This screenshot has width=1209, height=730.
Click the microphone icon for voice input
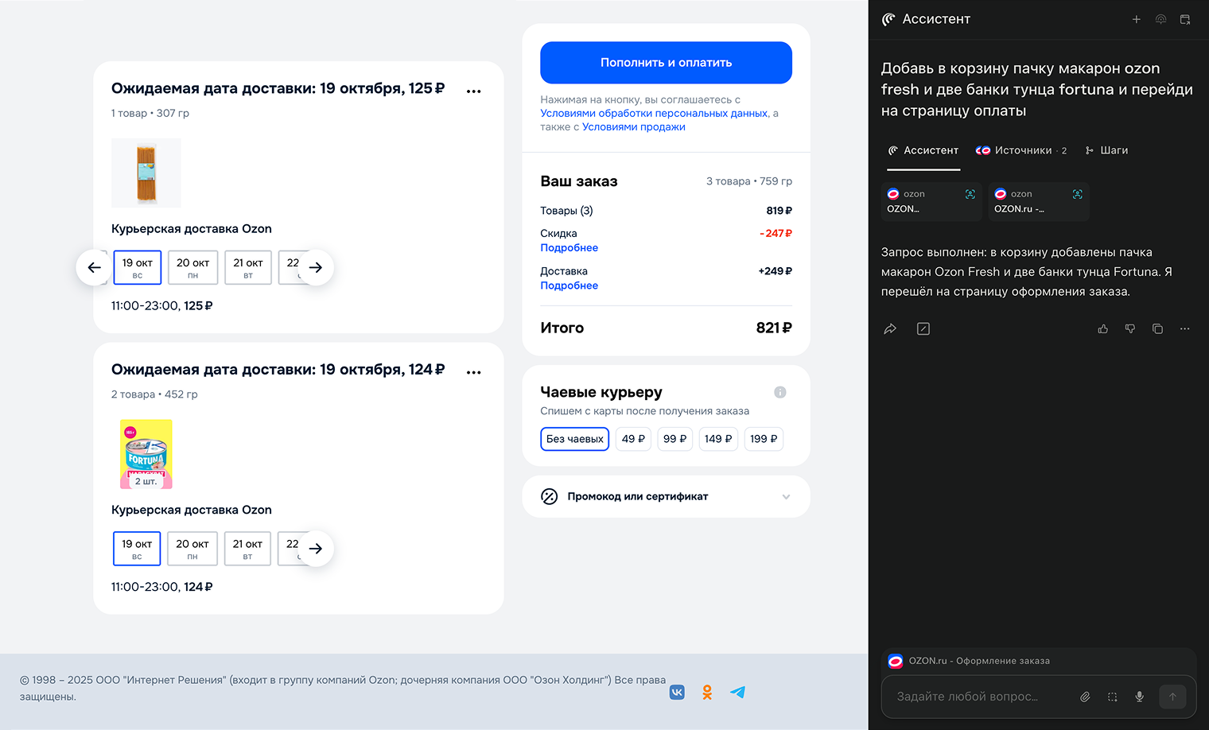click(x=1139, y=697)
